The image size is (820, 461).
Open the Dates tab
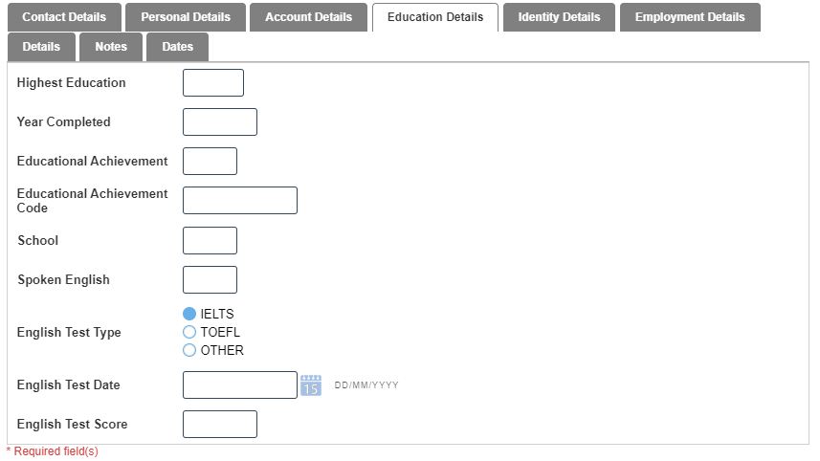click(177, 47)
